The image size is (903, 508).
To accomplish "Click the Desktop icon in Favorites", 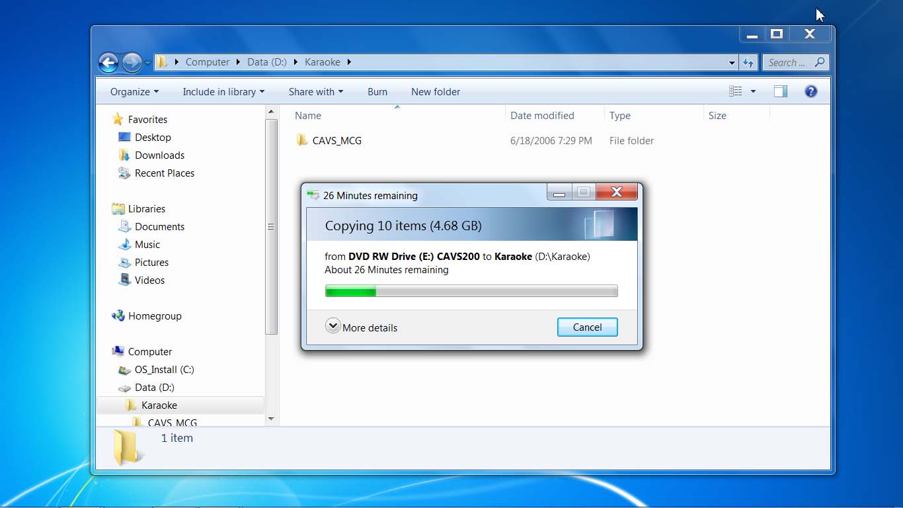I will (124, 138).
